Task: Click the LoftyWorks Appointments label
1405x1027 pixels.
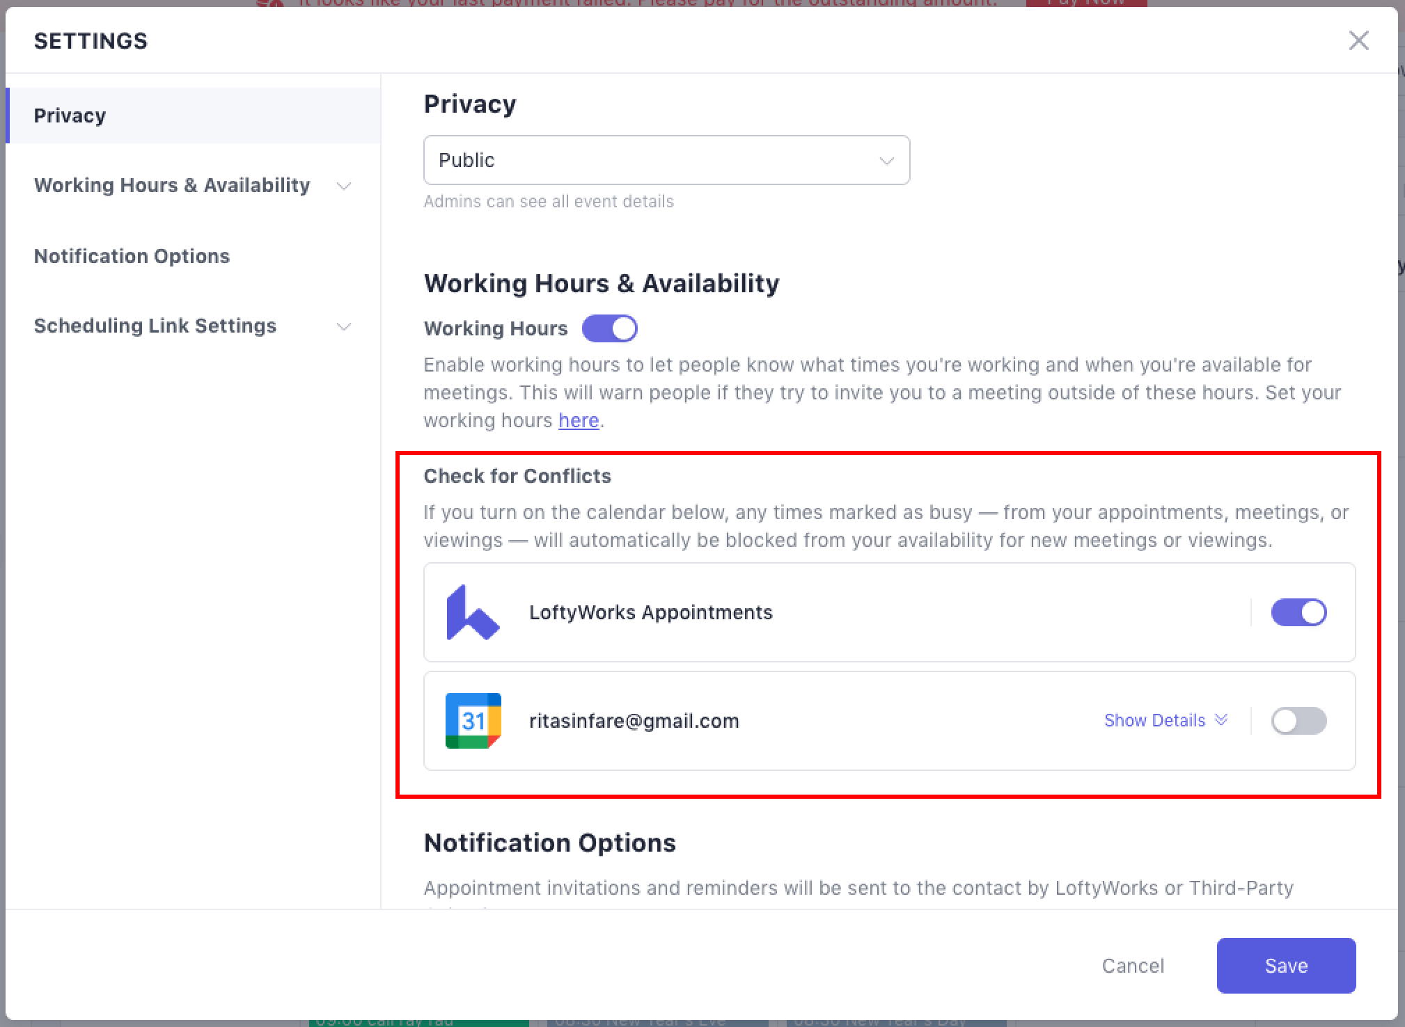Action: click(x=650, y=612)
